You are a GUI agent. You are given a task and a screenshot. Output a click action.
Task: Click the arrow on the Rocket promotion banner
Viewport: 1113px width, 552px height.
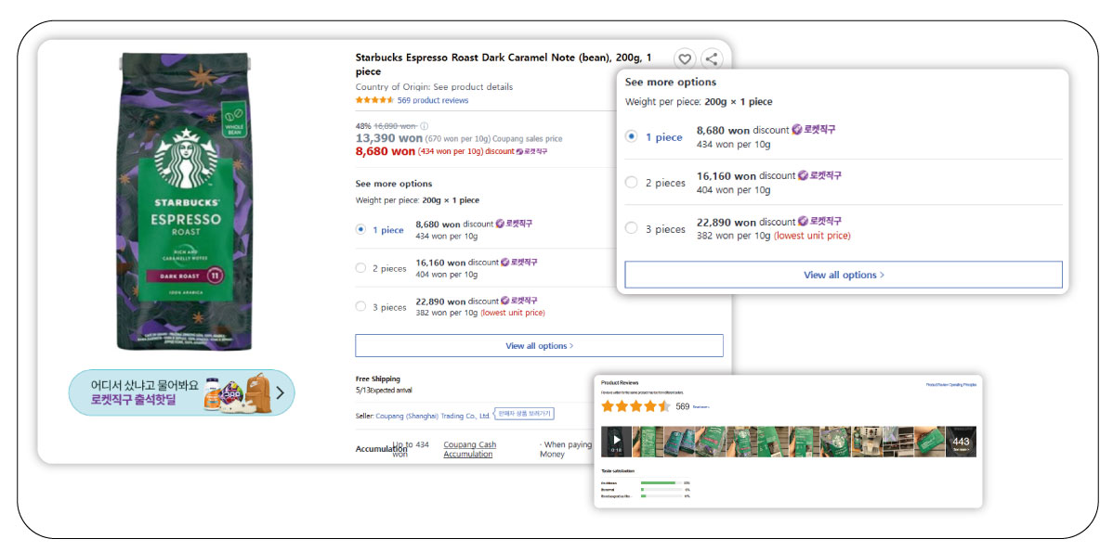click(x=280, y=392)
